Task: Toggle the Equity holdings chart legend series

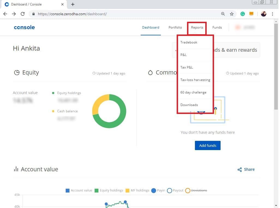Action: click(x=109, y=190)
